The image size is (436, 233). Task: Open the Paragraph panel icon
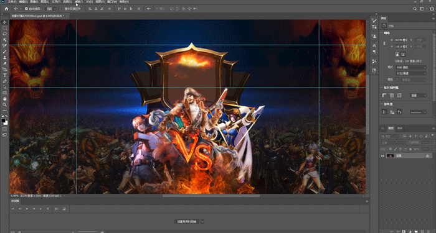tap(374, 52)
